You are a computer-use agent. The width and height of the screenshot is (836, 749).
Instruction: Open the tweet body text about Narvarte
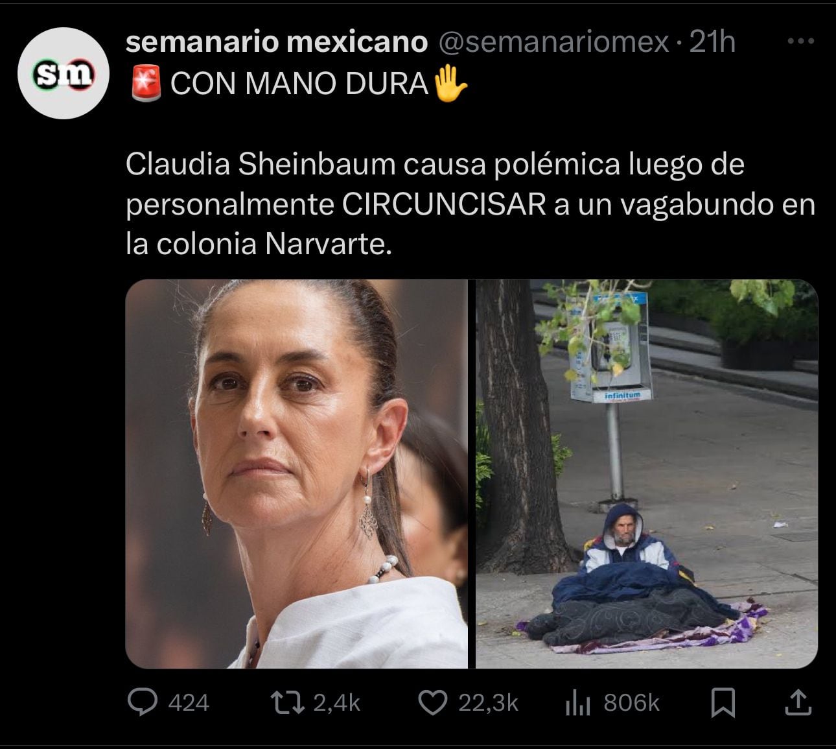470,204
